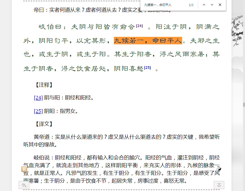Return to top using the home icon
The width and height of the screenshot is (245, 191).
coord(219,185)
